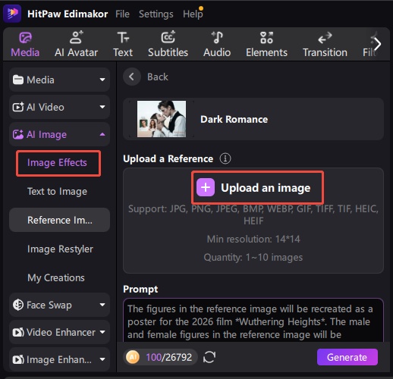Click the Dark Romance effect thumbnail

(x=162, y=119)
